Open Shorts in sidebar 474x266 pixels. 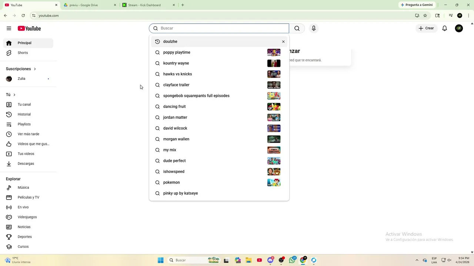(x=28, y=53)
